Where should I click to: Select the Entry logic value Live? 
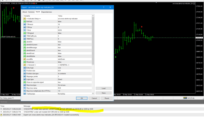pos(59,68)
